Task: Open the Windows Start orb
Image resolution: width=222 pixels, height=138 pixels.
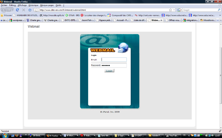Action: 5,135
